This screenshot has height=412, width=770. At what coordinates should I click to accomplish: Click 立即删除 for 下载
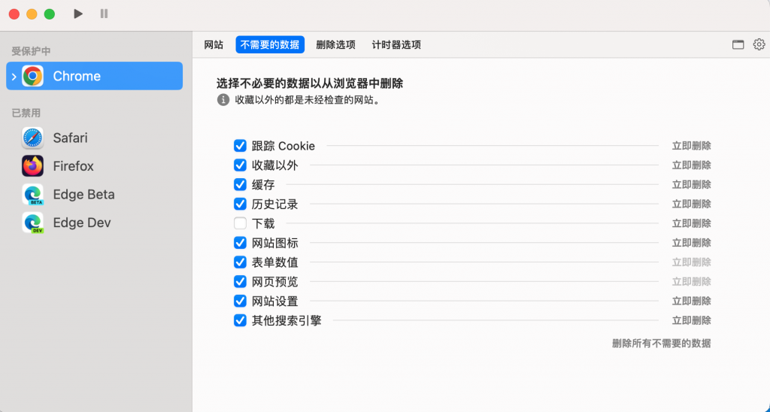click(692, 223)
